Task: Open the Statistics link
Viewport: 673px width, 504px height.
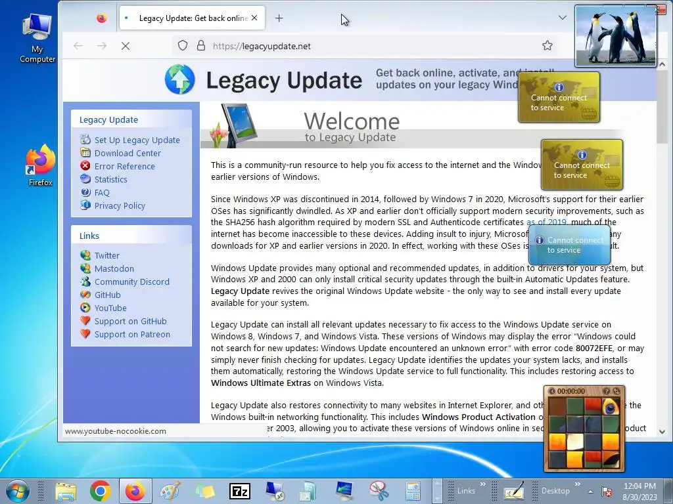Action: tap(110, 180)
